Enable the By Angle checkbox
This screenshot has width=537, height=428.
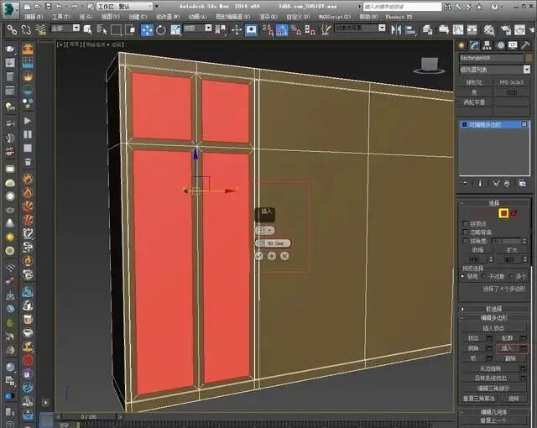click(x=465, y=241)
